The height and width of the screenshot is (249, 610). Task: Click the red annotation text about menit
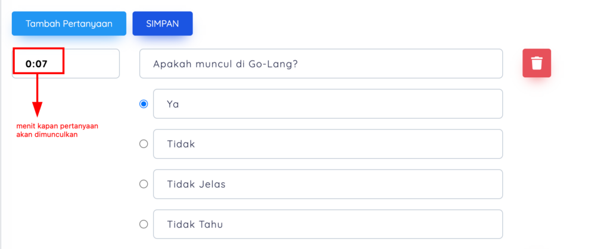click(57, 131)
